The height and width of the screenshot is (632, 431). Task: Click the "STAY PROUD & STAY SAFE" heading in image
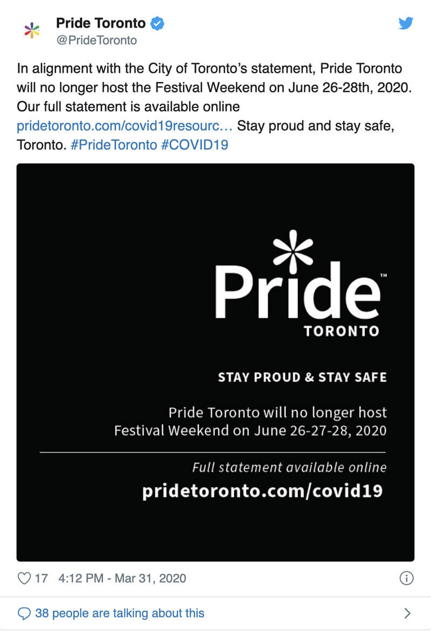pyautogui.click(x=302, y=377)
